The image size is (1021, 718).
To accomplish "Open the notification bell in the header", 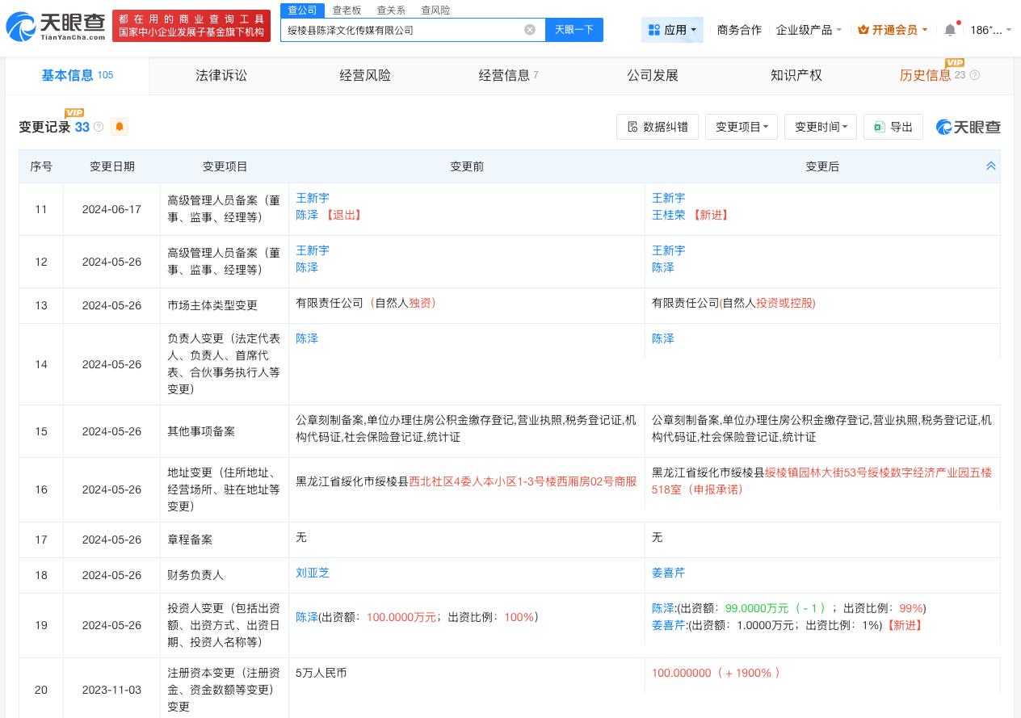I will [950, 30].
